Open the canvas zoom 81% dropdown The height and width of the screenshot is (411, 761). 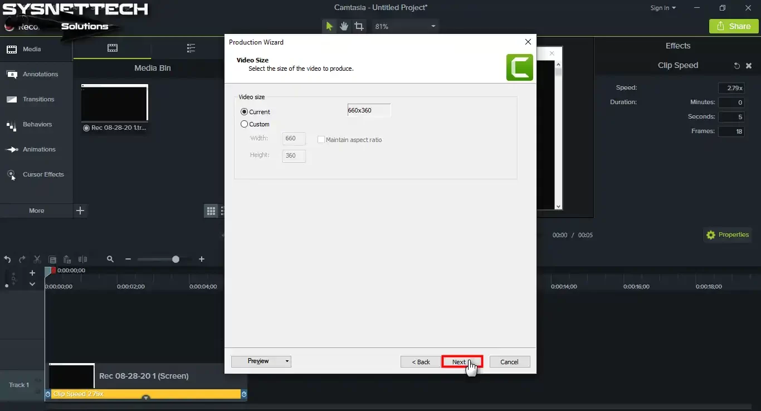pos(405,26)
